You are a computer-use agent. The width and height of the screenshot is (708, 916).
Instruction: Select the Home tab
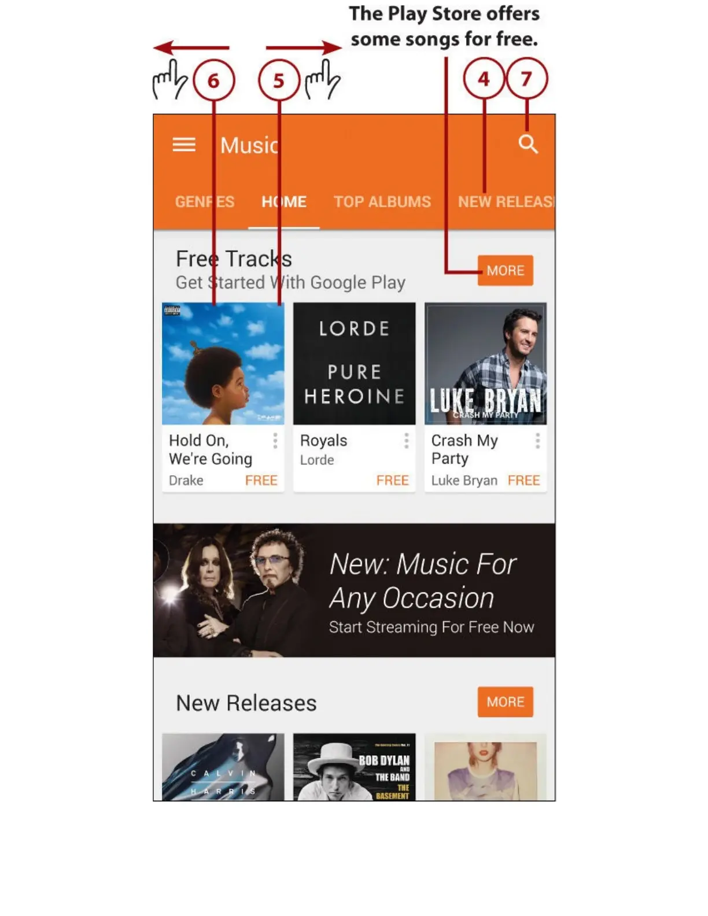(x=284, y=202)
